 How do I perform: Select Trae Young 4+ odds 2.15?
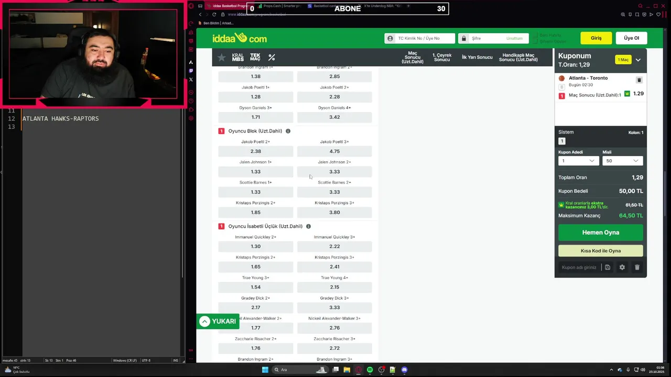point(334,287)
